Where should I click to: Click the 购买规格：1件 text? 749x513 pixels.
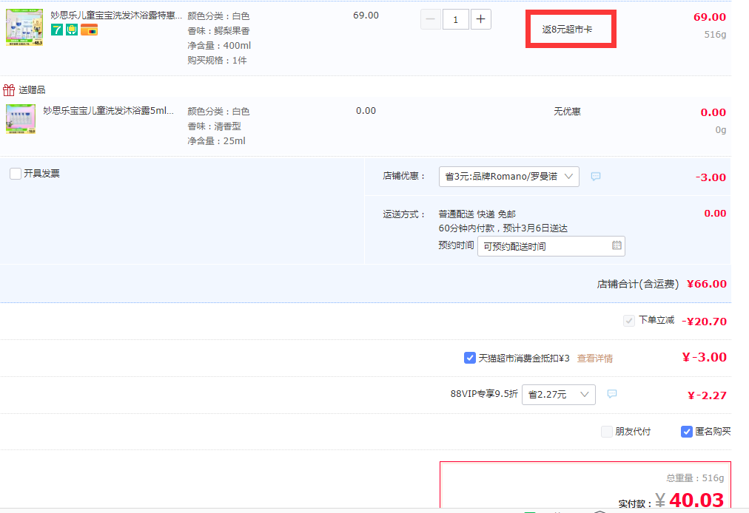(218, 60)
